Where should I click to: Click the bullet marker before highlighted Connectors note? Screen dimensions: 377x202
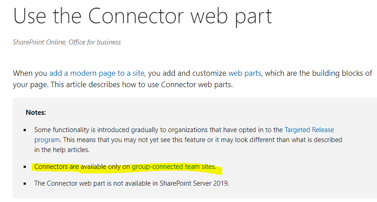[25, 167]
